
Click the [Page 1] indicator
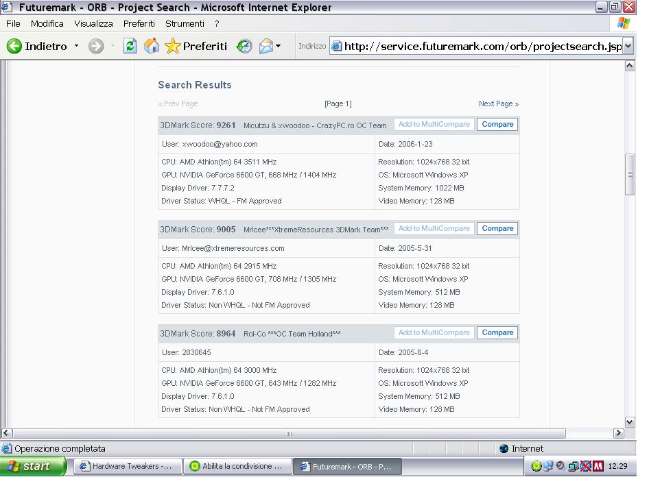point(338,103)
